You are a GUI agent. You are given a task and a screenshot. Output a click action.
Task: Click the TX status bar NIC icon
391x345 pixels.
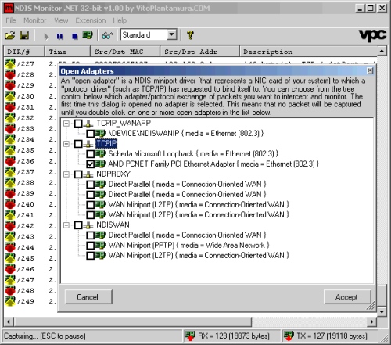pos(289,336)
